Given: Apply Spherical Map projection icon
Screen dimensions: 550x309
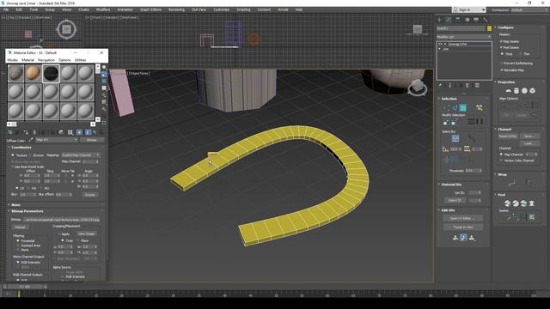Looking at the screenshot, I should click(x=524, y=91).
